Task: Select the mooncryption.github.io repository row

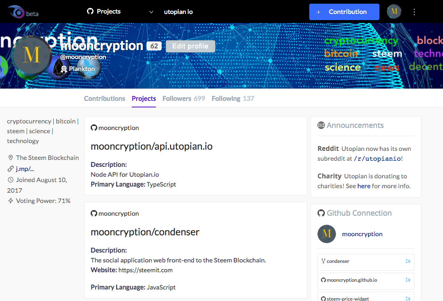Action: (x=366, y=281)
